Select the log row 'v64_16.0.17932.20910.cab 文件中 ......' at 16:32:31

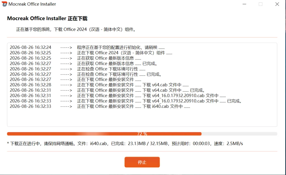(x=118, y=96)
